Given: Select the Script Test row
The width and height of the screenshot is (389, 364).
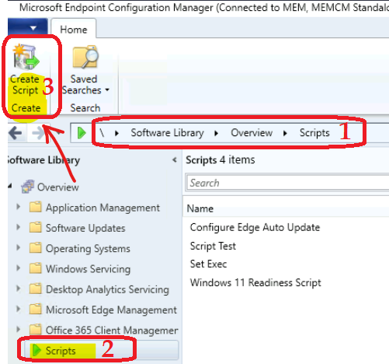Looking at the screenshot, I should coord(213,246).
